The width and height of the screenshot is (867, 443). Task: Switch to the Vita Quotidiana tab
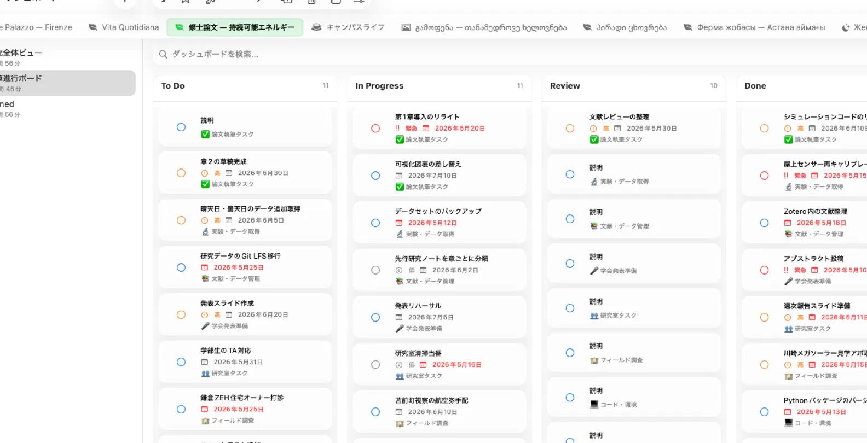point(124,27)
